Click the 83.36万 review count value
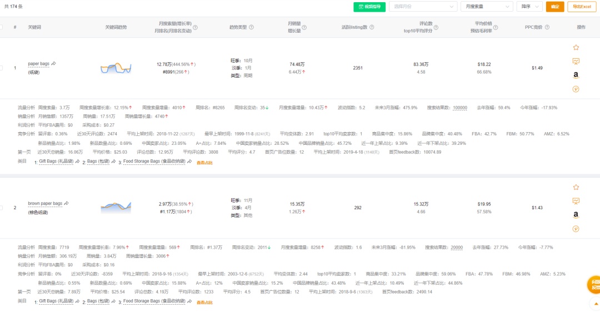This screenshot has height=313, width=600. pos(421,64)
